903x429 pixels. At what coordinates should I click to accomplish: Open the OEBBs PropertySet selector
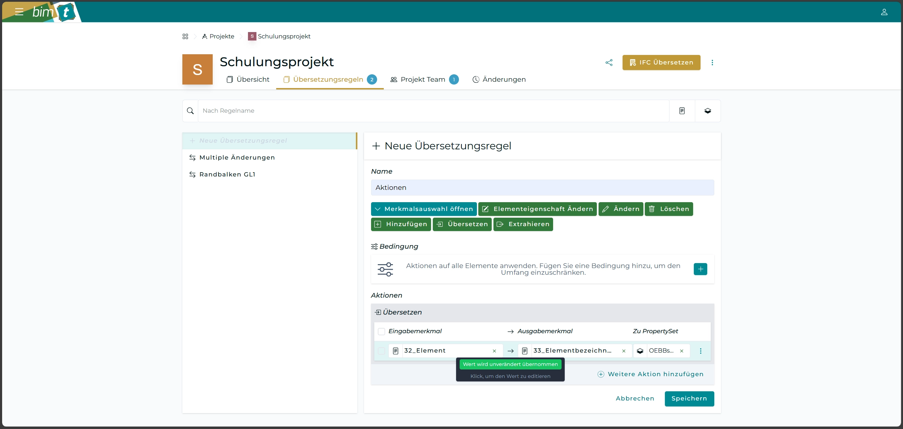point(661,351)
